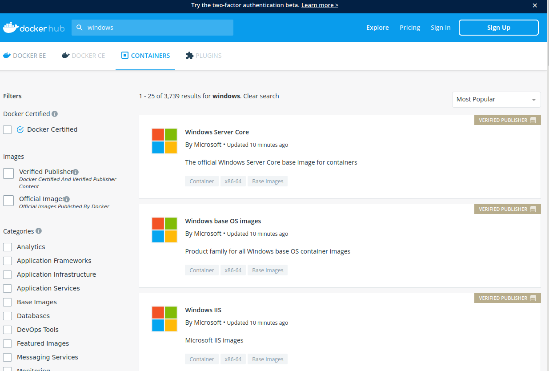
Task: Switch to the Docker EE tab
Action: (24, 56)
